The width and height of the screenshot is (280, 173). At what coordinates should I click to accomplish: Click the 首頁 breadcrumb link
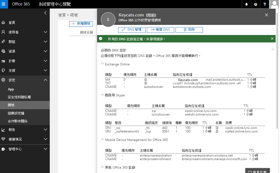click(62, 15)
